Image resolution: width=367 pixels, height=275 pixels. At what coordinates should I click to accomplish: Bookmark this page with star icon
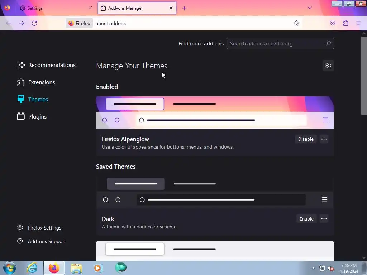(296, 23)
